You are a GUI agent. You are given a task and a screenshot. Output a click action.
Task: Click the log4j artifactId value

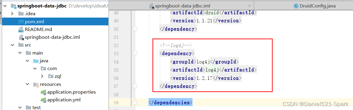pyautogui.click(x=212, y=70)
